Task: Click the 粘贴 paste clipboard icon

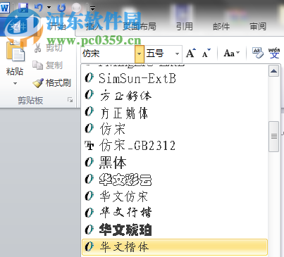Action: (15, 51)
